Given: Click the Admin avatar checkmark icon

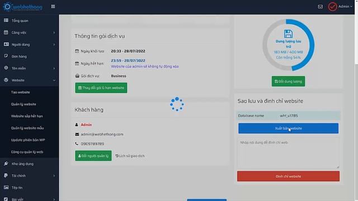Looking at the screenshot, I should pyautogui.click(x=332, y=7).
